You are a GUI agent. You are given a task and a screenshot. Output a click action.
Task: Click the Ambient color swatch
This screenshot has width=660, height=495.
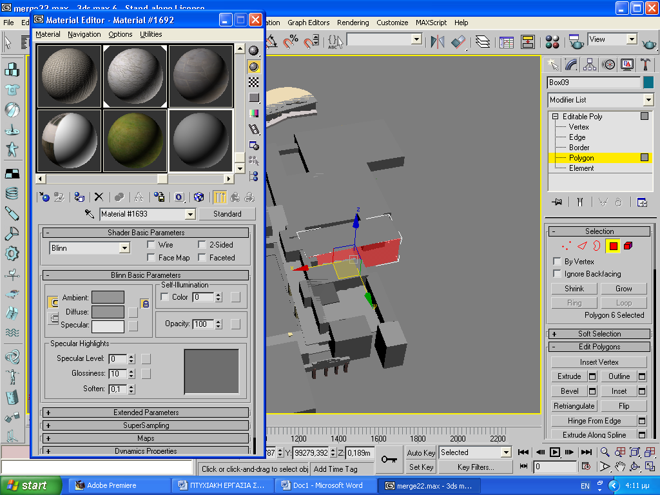[108, 297]
